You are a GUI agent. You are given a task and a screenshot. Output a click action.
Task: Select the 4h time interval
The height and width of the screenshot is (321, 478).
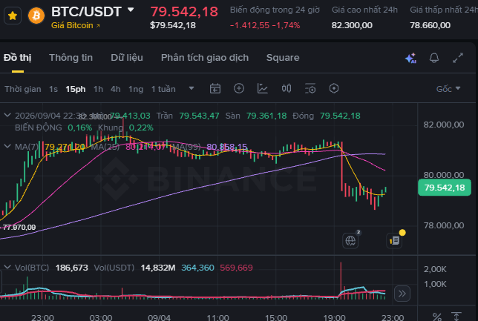pyautogui.click(x=116, y=89)
